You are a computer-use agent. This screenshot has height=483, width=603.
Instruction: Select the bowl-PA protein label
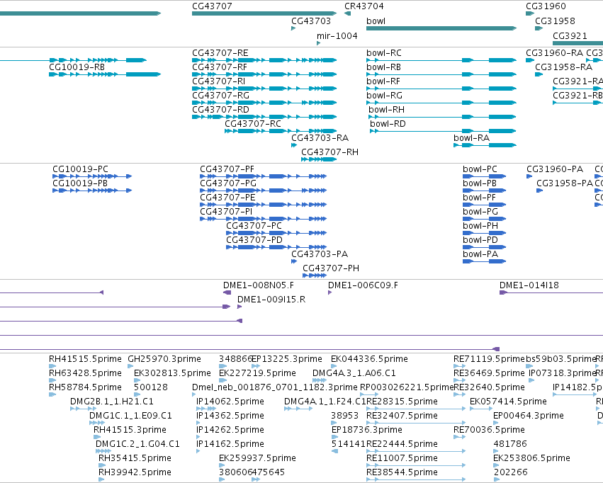coord(480,254)
